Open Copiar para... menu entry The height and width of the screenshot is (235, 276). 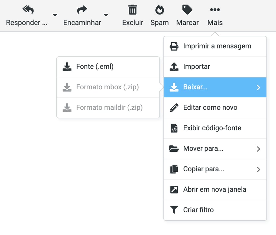215,169
